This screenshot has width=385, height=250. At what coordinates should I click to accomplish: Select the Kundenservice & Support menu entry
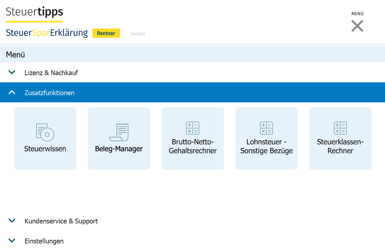pos(61,221)
